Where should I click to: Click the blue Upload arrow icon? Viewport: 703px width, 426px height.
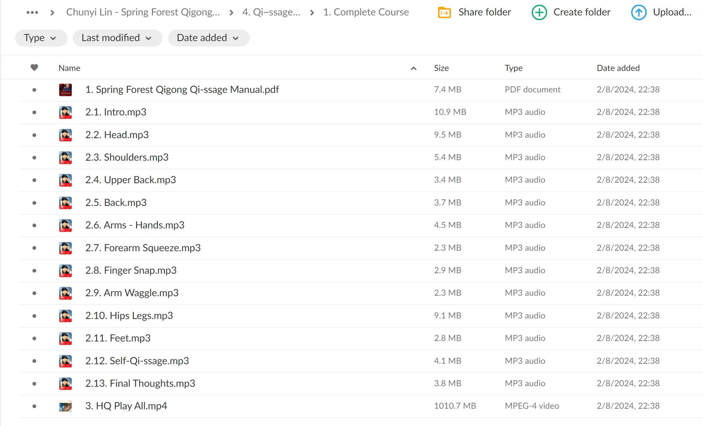(638, 13)
